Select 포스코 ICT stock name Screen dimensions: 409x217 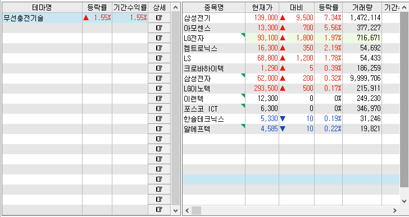pos(201,109)
